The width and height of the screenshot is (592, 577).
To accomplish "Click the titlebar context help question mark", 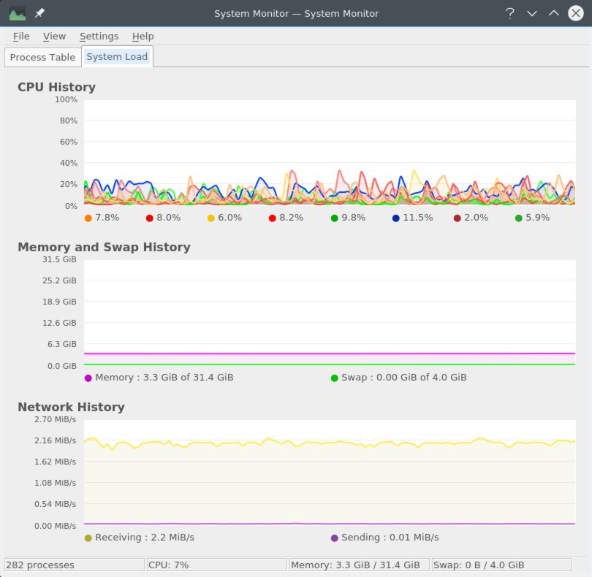I will coord(510,14).
